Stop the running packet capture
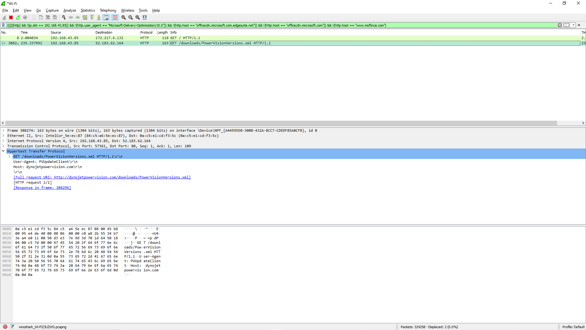The height and width of the screenshot is (330, 586). point(11,17)
